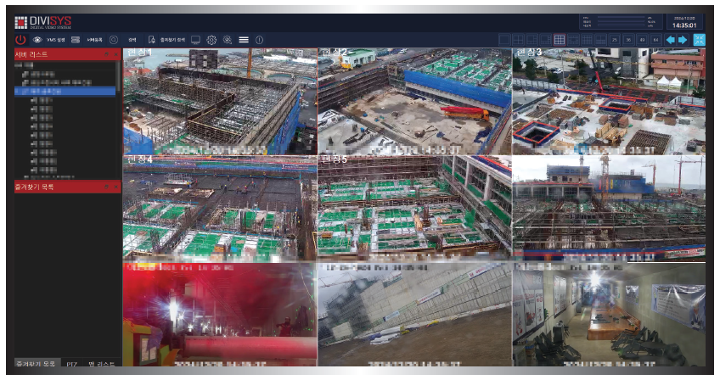The width and height of the screenshot is (720, 380).
Task: Go to previous page with left arrow
Action: [669, 39]
